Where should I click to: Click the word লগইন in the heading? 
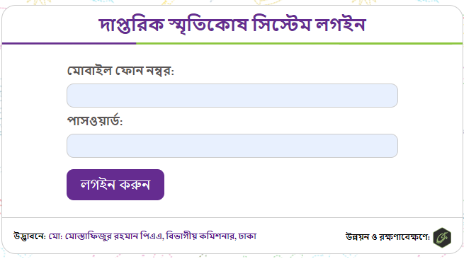click(x=341, y=24)
